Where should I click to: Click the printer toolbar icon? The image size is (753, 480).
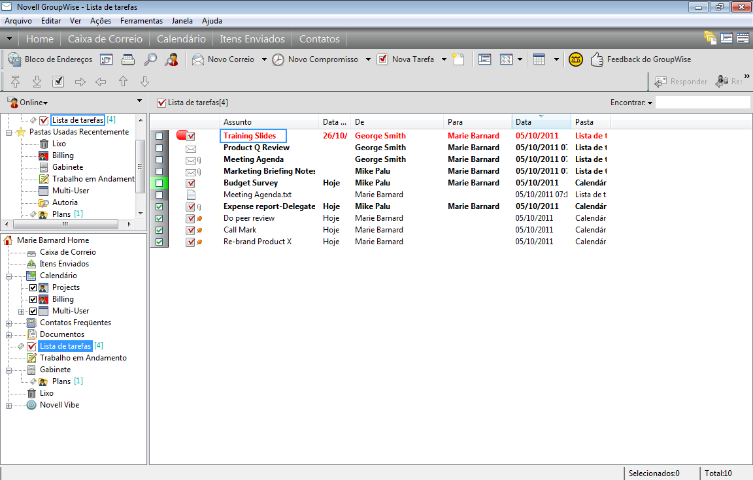click(x=128, y=59)
